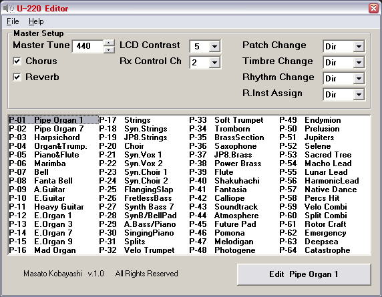The height and width of the screenshot is (297, 382).
Task: Select patch P-07 Bell
Action: pos(53,172)
